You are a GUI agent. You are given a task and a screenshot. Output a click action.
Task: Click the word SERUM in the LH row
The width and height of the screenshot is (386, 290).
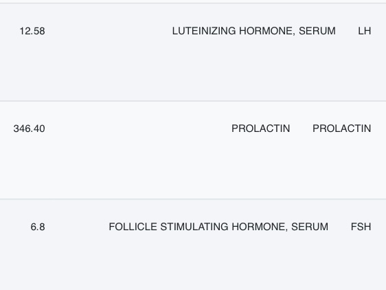pos(317,31)
